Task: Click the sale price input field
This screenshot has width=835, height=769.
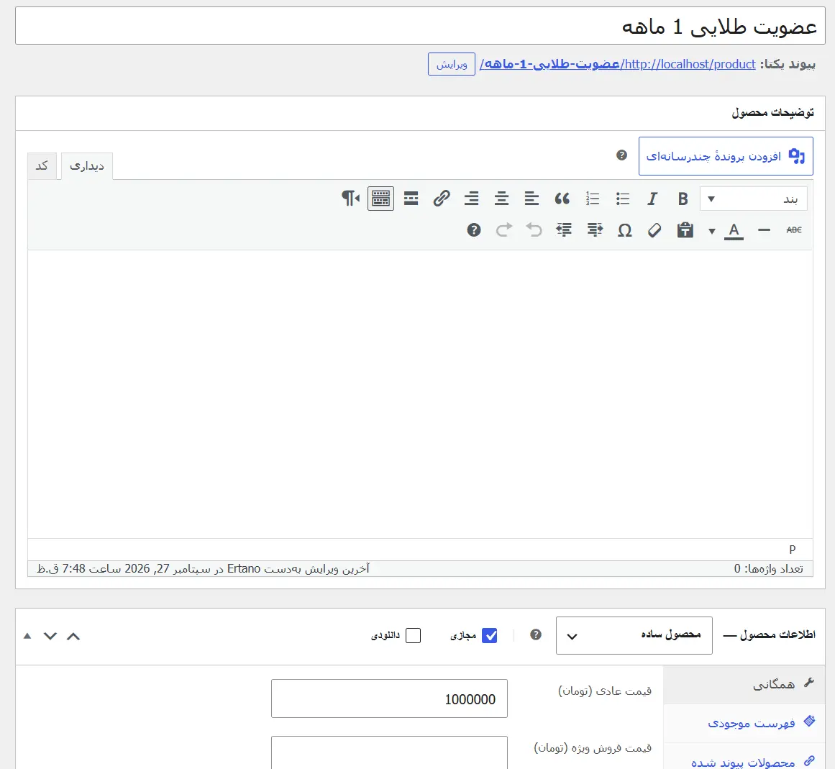Action: pos(389,752)
